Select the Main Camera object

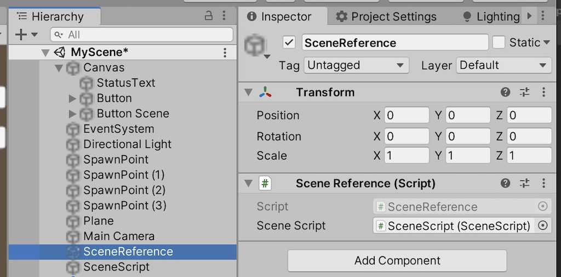click(119, 236)
